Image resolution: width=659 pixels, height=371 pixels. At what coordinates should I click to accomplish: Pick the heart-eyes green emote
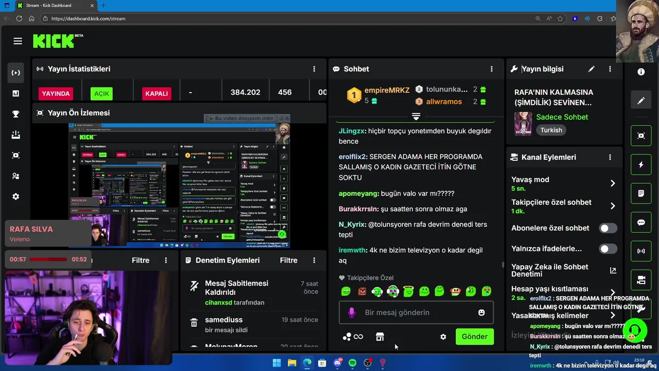487,292
